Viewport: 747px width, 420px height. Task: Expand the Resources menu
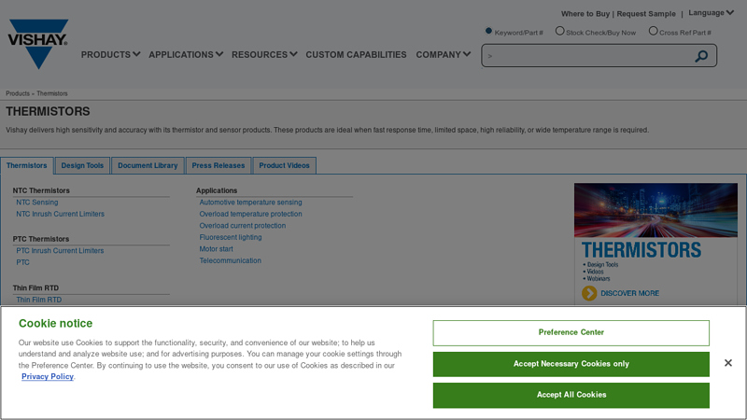pyautogui.click(x=264, y=55)
